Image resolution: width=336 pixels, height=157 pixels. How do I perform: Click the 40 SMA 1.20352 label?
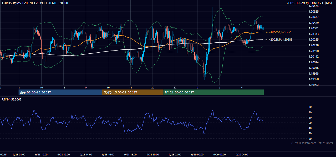[x=278, y=32]
